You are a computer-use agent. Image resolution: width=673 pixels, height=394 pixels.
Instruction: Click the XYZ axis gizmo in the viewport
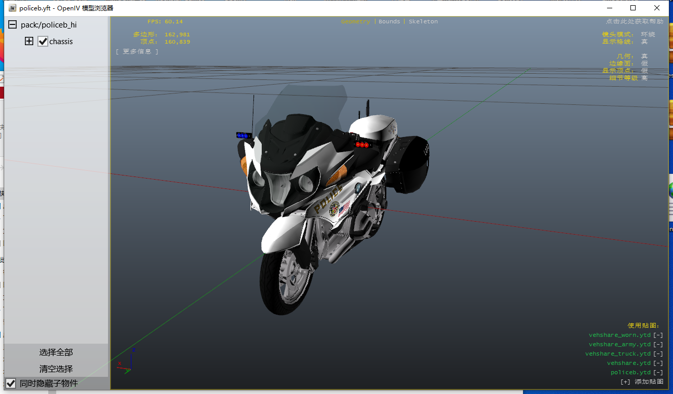(x=126, y=362)
